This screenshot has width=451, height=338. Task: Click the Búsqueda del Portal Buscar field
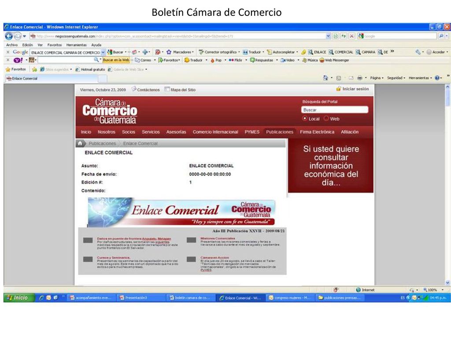335,110
